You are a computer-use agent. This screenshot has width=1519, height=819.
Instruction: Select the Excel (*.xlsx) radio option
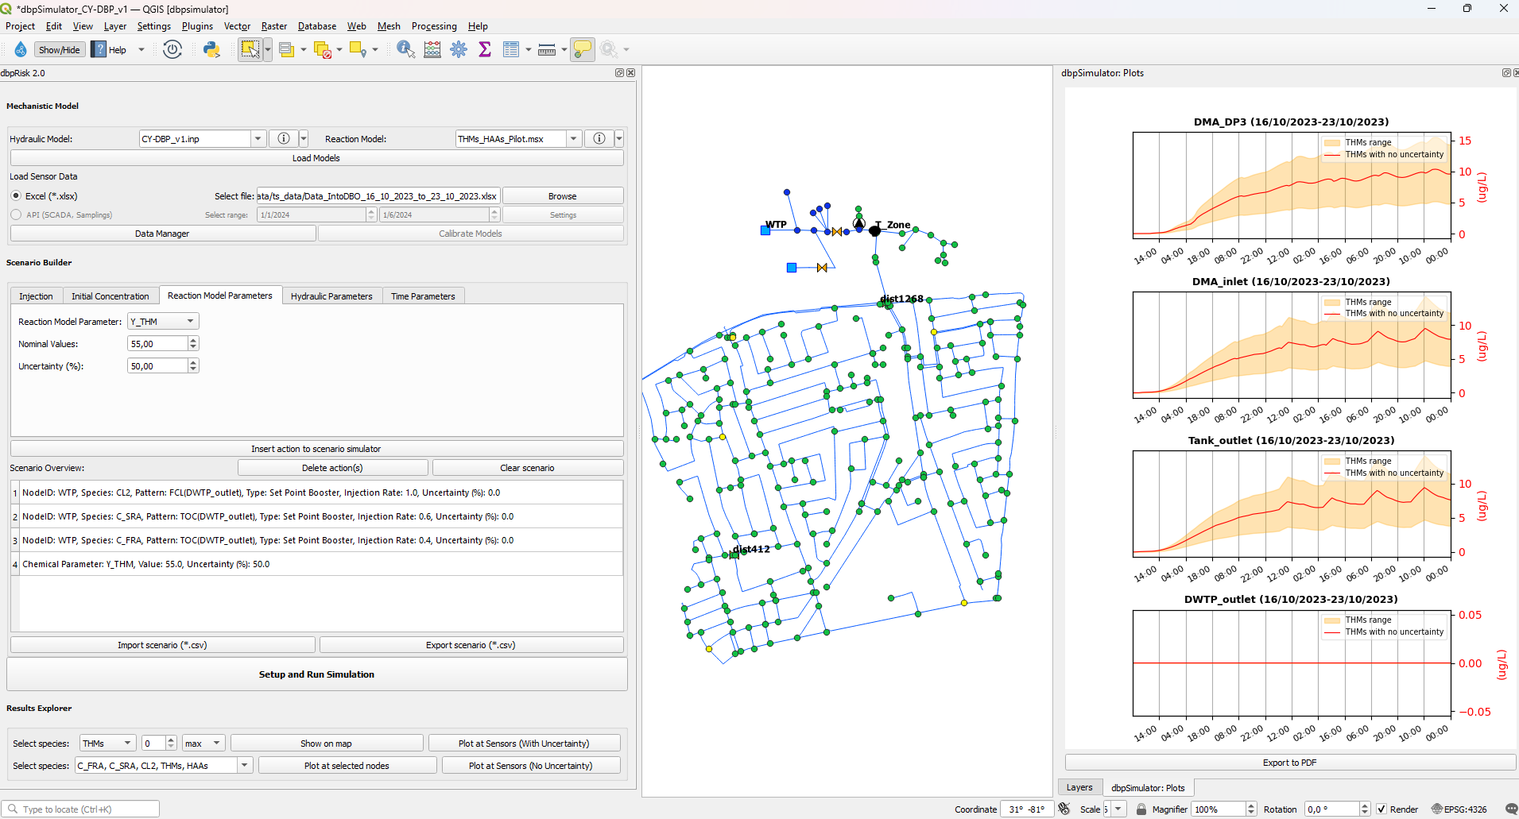[x=16, y=195]
